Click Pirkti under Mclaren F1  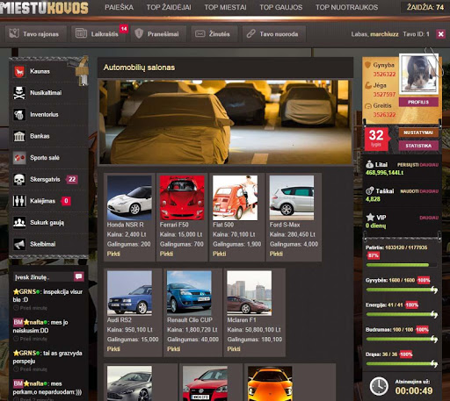pos(234,349)
